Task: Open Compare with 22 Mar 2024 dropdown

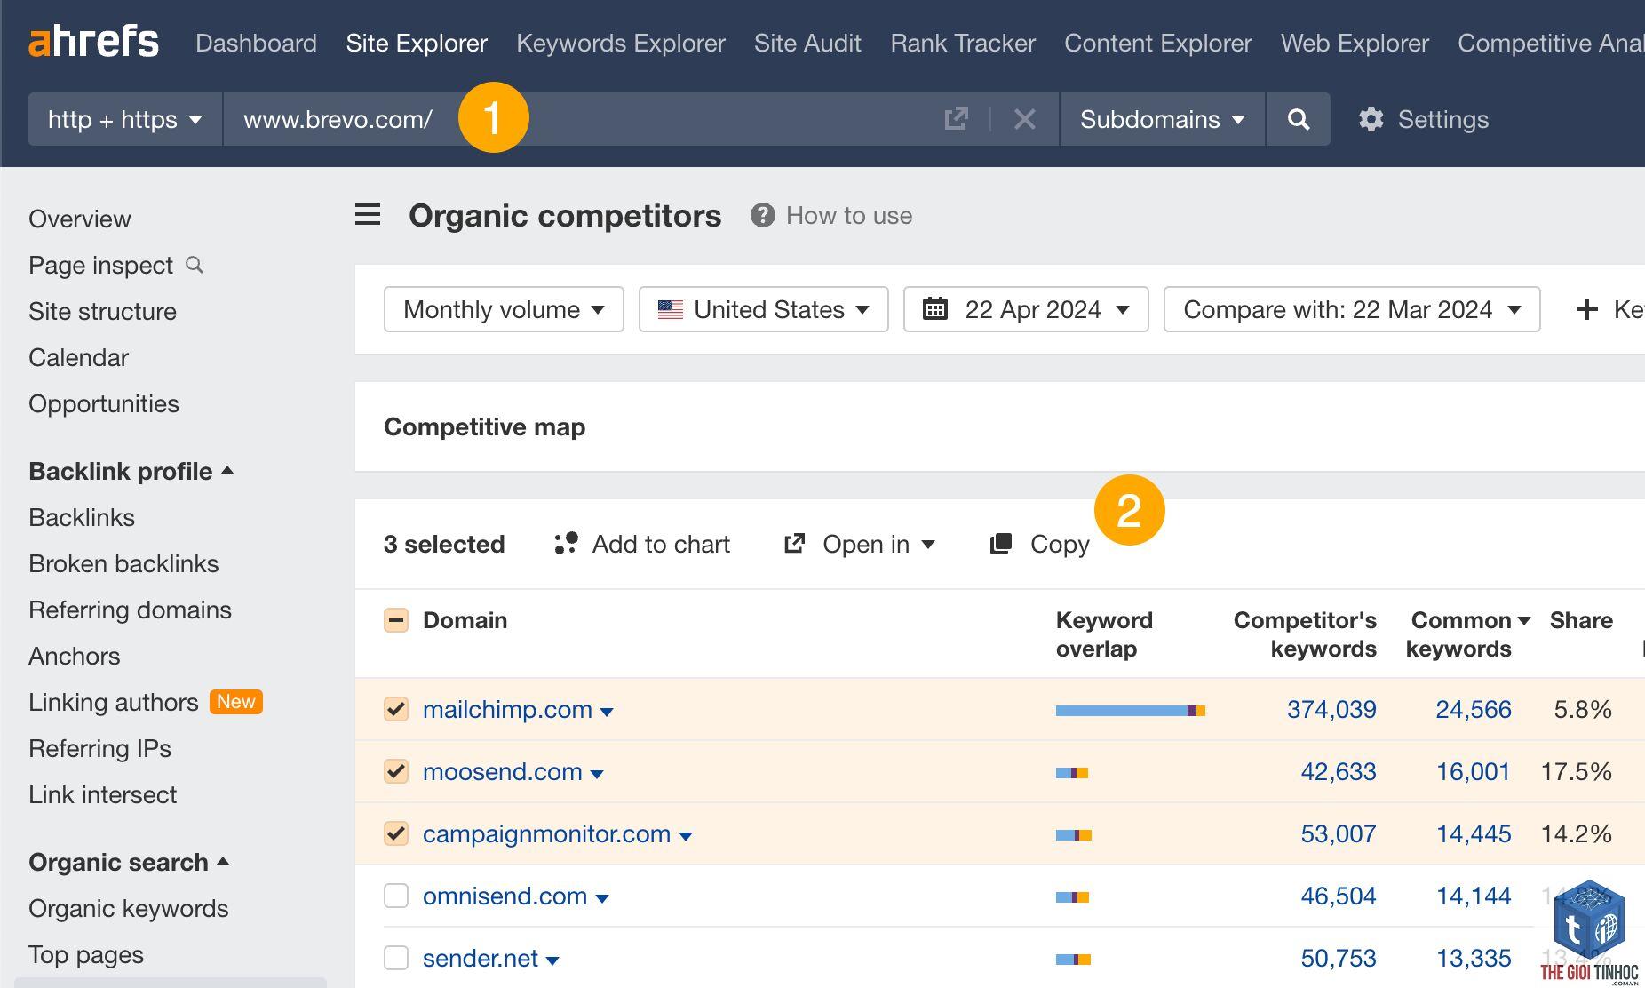Action: point(1352,309)
